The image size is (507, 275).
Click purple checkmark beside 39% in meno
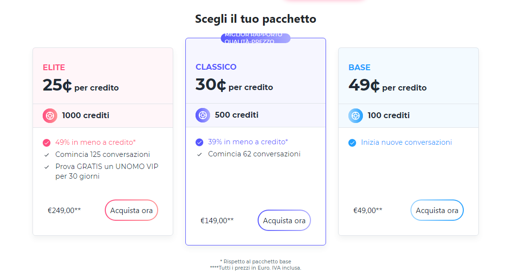coord(199,142)
